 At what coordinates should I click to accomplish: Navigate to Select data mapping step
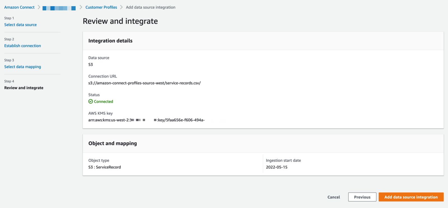[x=22, y=67]
